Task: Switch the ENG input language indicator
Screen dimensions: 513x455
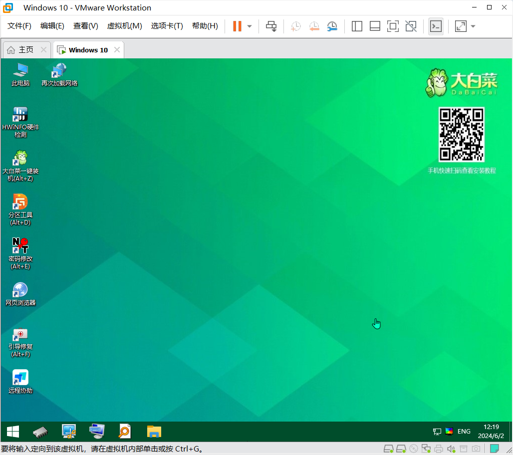Action: point(464,432)
